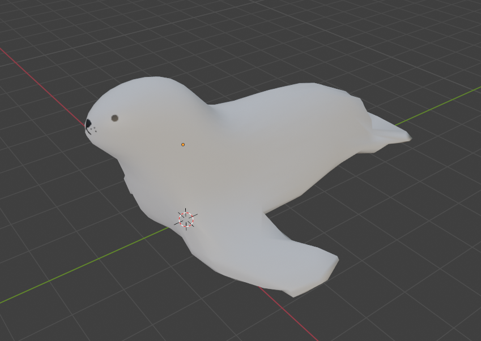The height and width of the screenshot is (341, 481).
Task: Click the 3D cursor crosshair on the seal
Action: click(x=186, y=219)
